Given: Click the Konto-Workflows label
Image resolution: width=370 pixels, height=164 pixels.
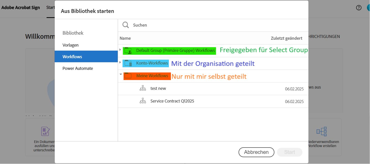Looking at the screenshot, I should [x=152, y=63].
